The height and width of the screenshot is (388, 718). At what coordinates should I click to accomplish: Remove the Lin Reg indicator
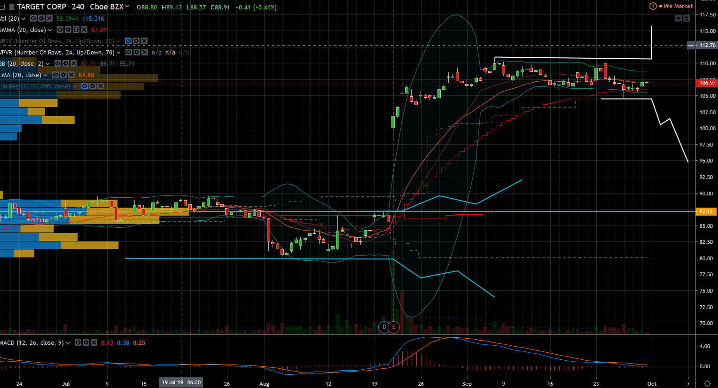pos(101,86)
